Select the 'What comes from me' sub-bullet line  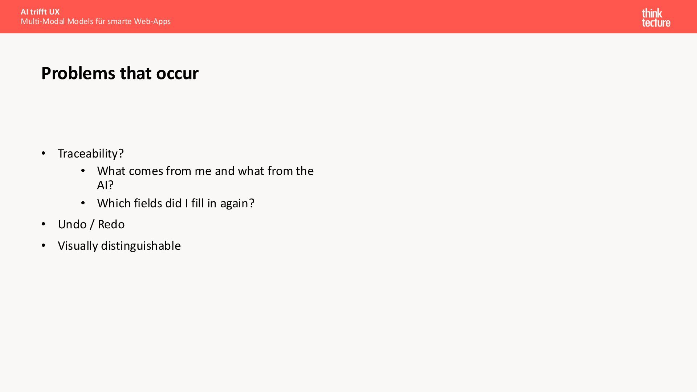click(205, 171)
